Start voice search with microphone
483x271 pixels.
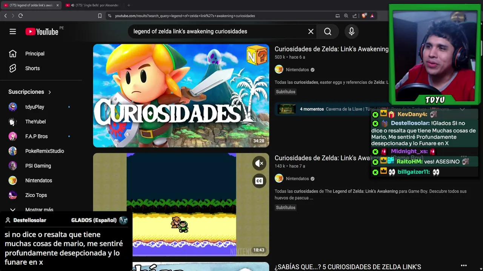coord(352,32)
